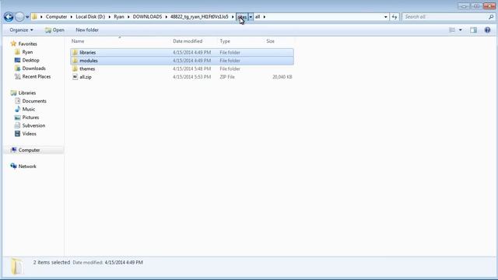Image resolution: width=498 pixels, height=280 pixels.
Task: Sort by the Type column
Action: click(225, 41)
